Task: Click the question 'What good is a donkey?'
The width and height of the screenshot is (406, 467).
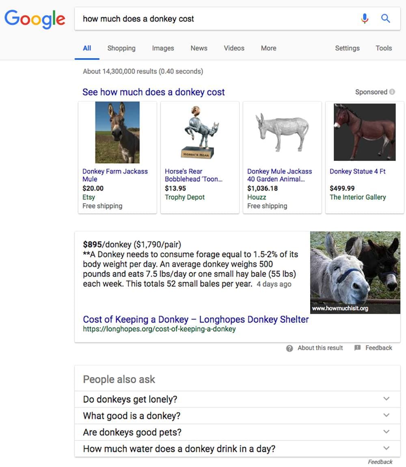Action: 132,416
